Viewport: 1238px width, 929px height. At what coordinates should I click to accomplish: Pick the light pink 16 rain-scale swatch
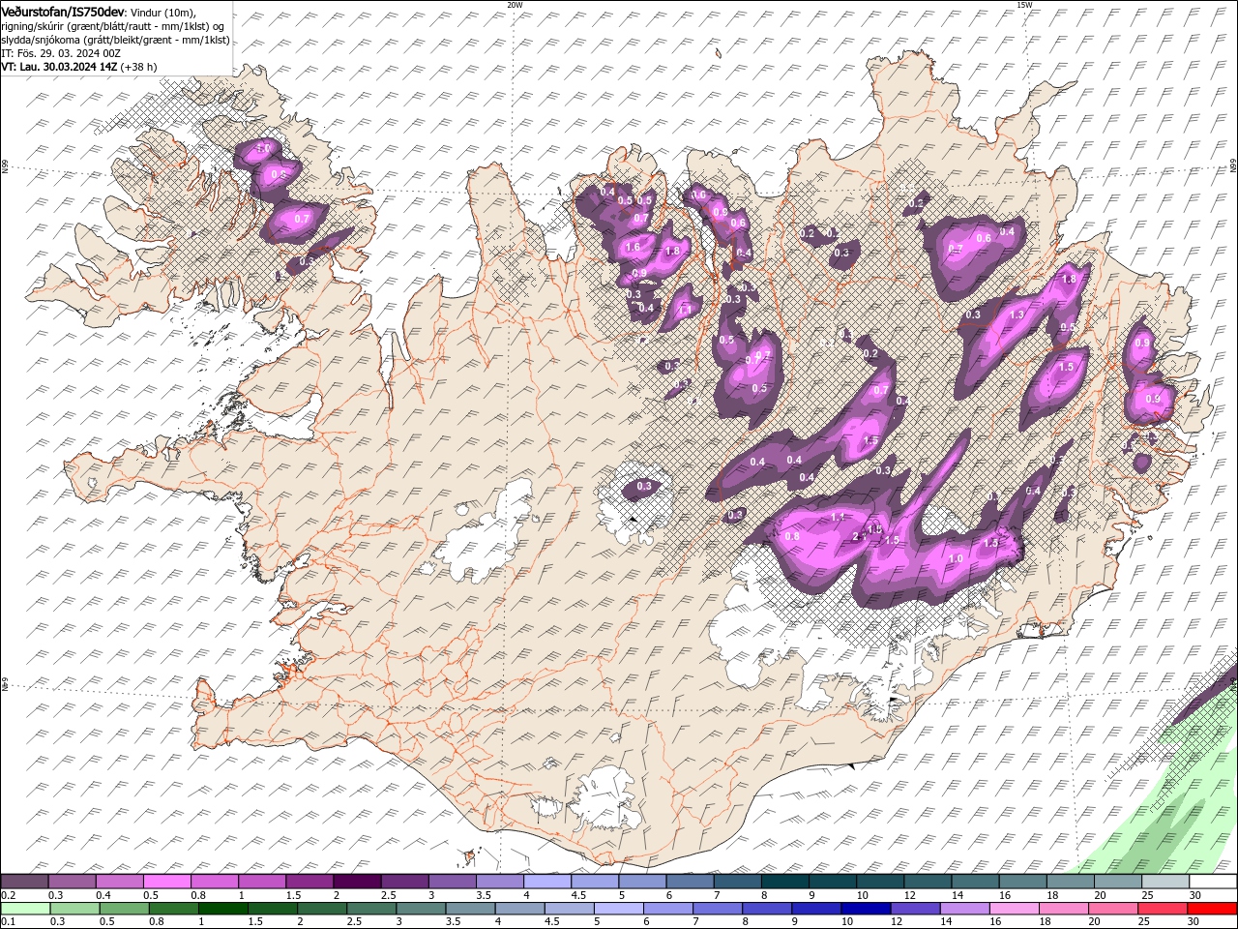point(1013,908)
